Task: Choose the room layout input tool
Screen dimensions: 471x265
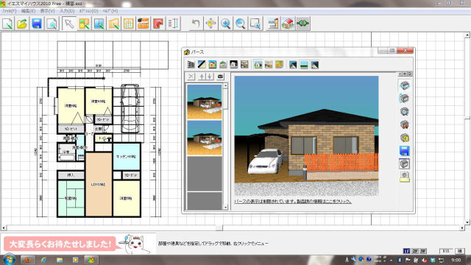Action: [85, 24]
